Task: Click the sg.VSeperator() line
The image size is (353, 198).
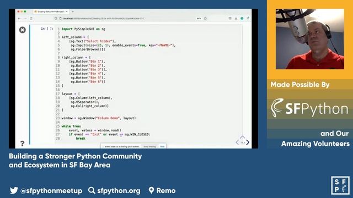Action: [85, 102]
